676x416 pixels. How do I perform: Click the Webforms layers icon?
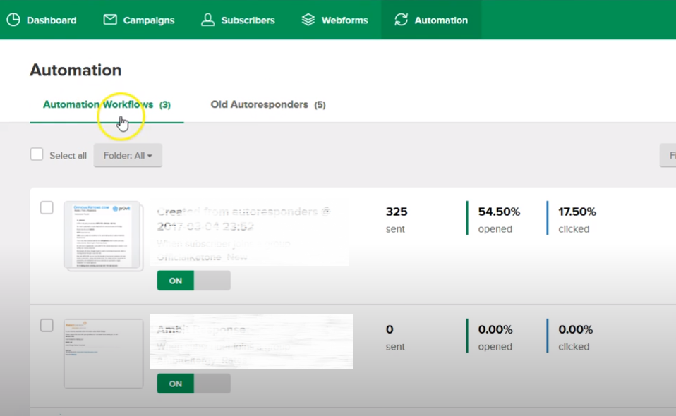pyautogui.click(x=308, y=20)
